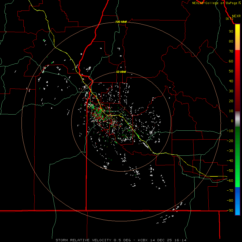The image size is (242, 242).
Task: Click the gray segment near 0 on scale
Action: [x=237, y=119]
